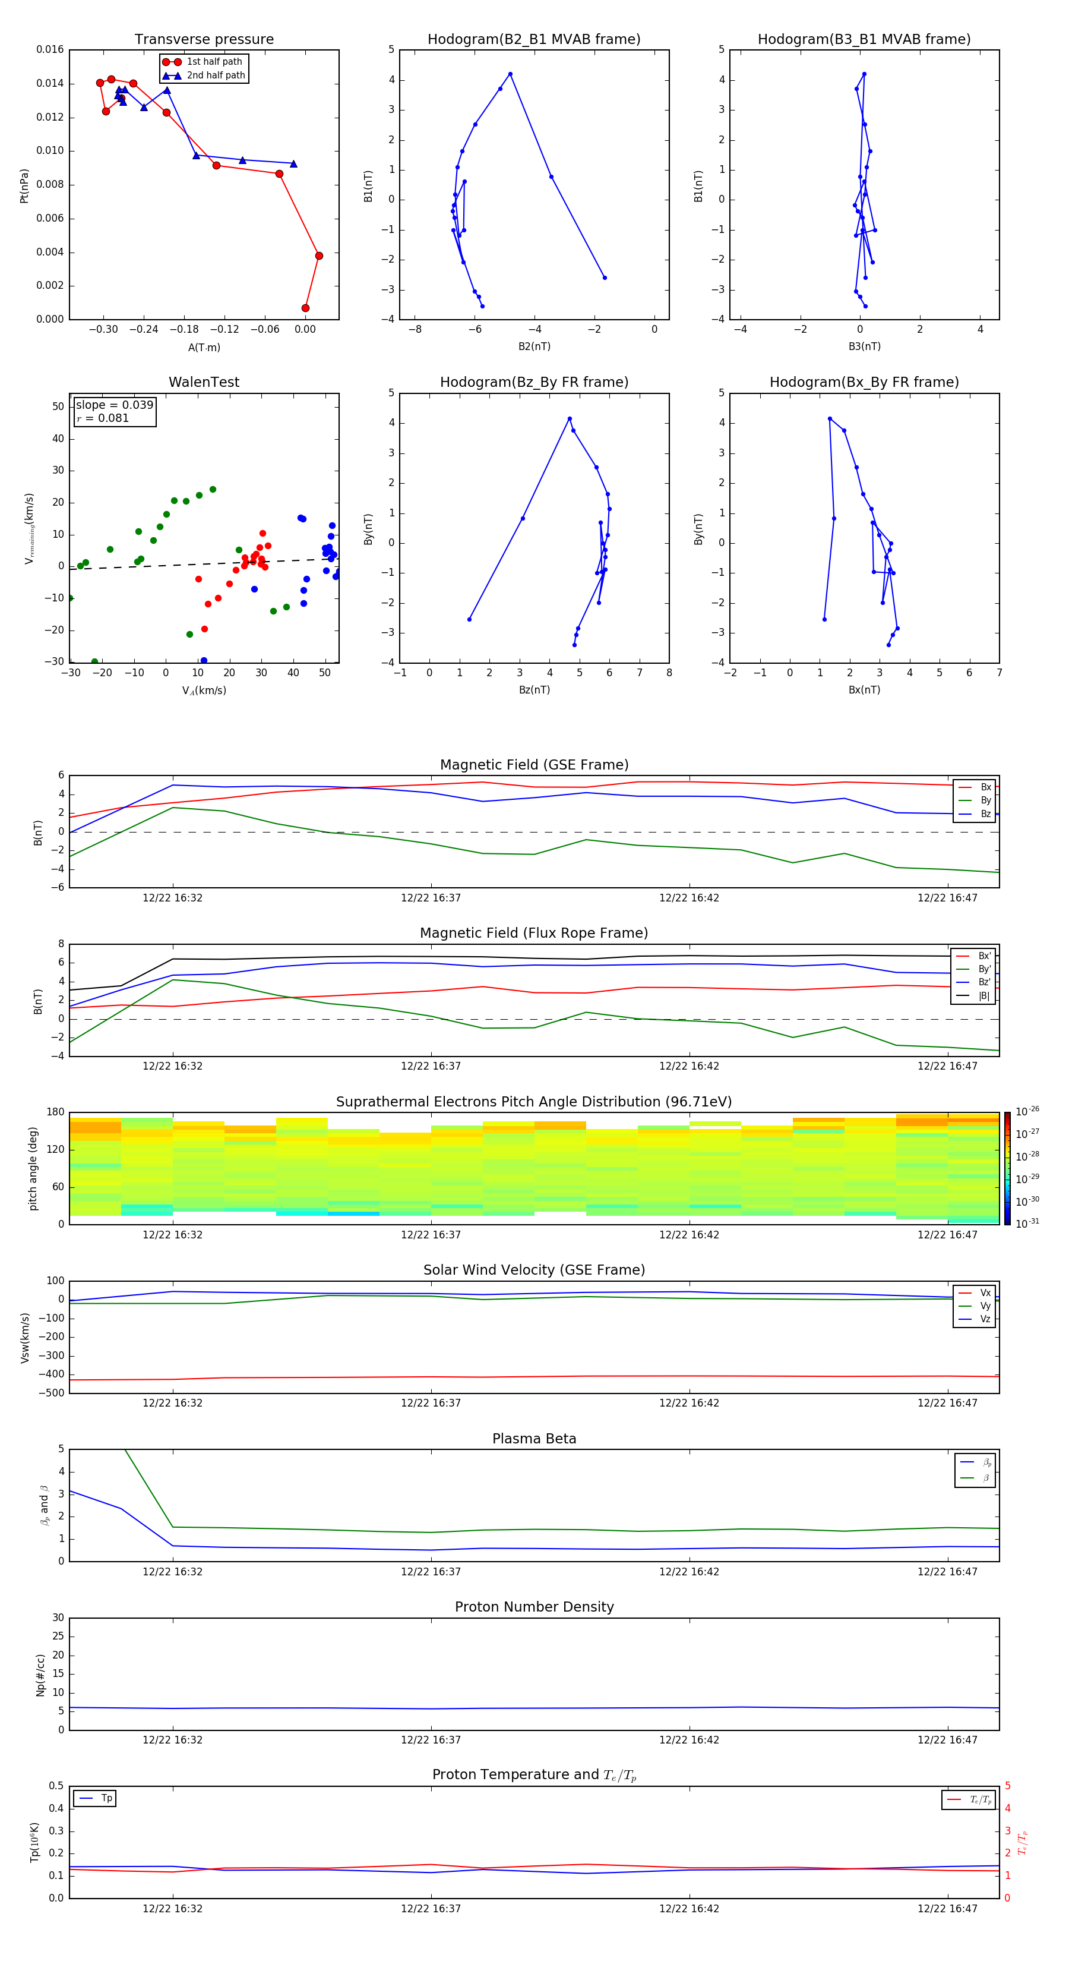Click the "pitch angle (deg)" y-axis label
The width and height of the screenshot is (1069, 1961).
[x=33, y=1168]
